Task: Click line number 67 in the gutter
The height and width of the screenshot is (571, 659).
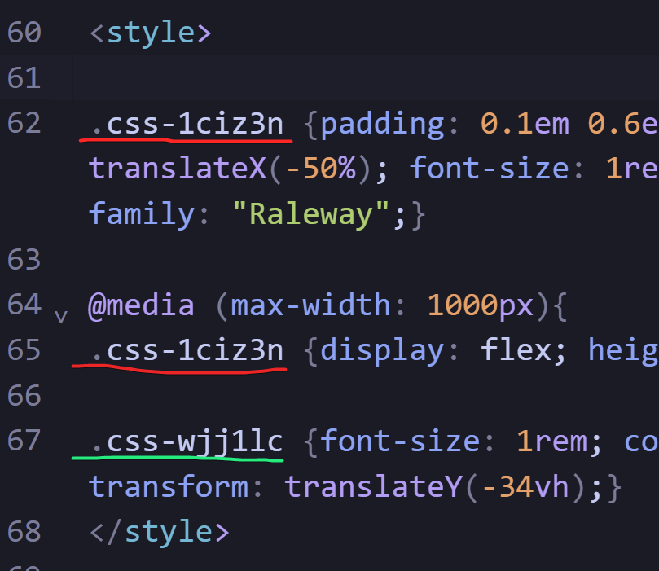Action: tap(24, 441)
